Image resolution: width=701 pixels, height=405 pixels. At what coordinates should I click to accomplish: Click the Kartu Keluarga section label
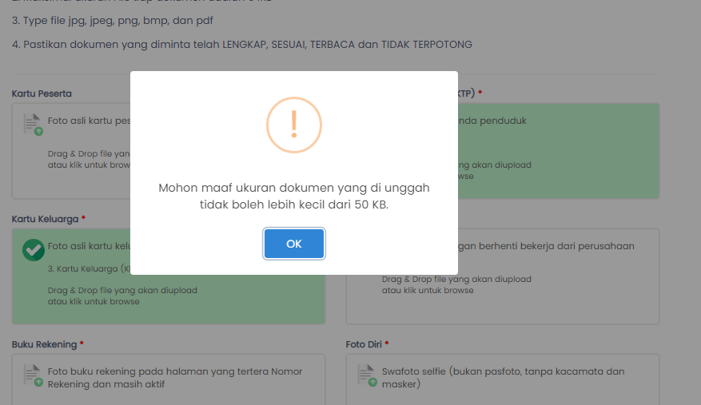[x=45, y=219]
